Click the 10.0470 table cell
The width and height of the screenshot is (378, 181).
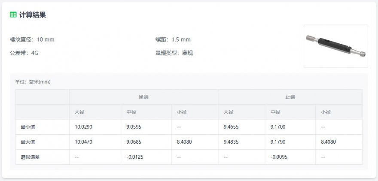(83, 142)
